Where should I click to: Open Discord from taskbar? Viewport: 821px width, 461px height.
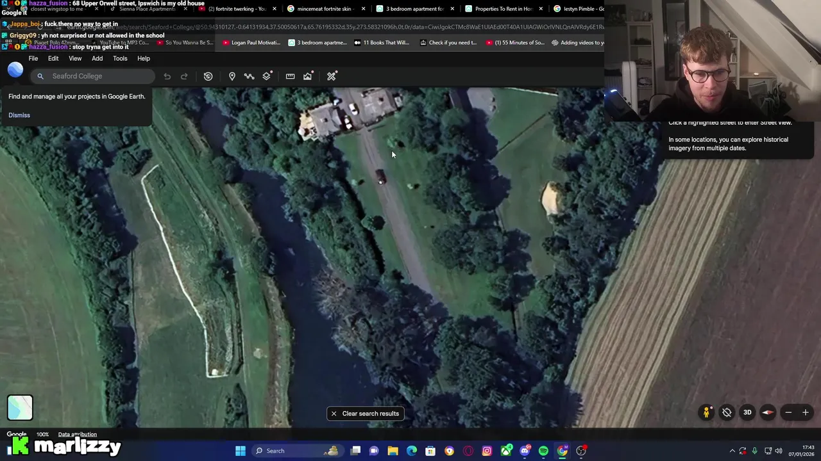point(525,451)
